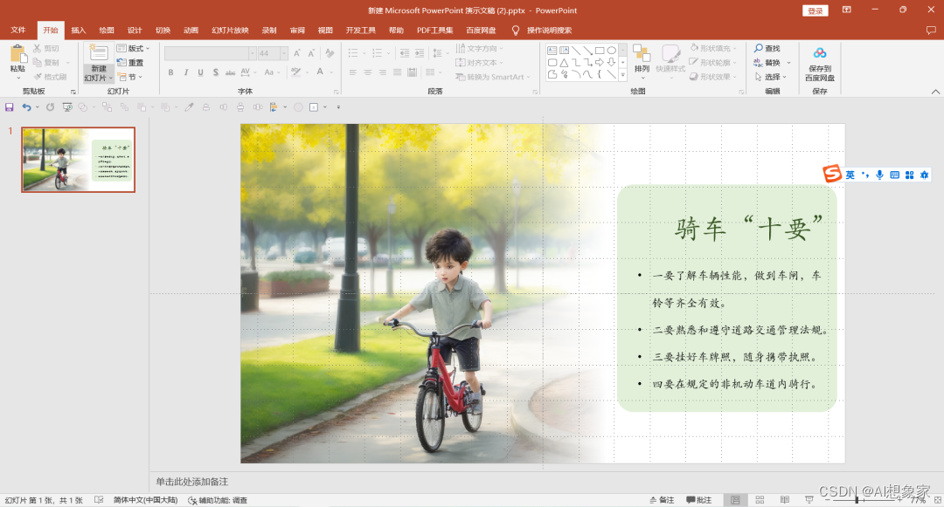Click the 操作说明搜索 tell-me search box
This screenshot has height=507, width=944.
(x=549, y=30)
